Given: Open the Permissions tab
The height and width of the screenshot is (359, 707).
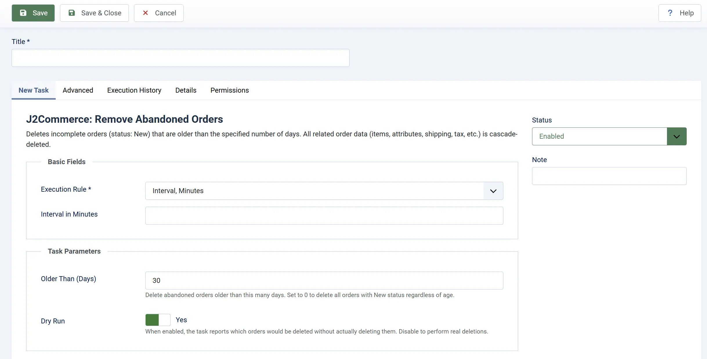Looking at the screenshot, I should pos(230,90).
